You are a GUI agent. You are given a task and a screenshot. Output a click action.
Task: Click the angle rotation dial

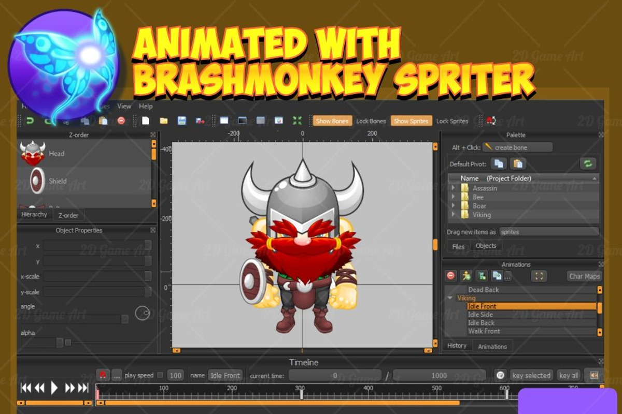click(142, 313)
